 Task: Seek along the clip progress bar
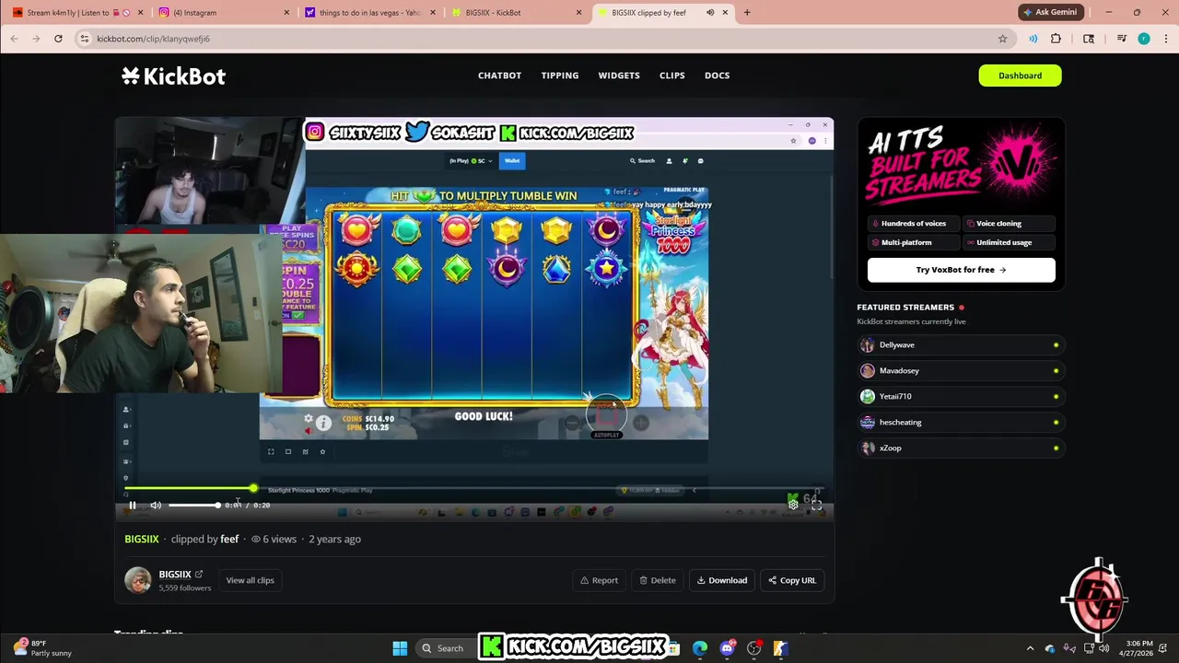(x=474, y=488)
